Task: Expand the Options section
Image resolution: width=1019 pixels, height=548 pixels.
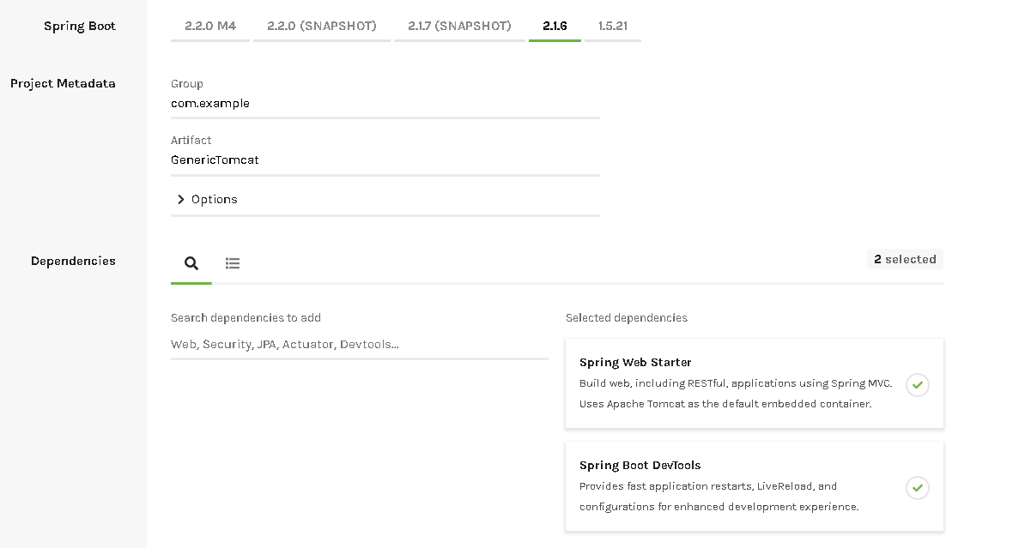Action: 207,199
